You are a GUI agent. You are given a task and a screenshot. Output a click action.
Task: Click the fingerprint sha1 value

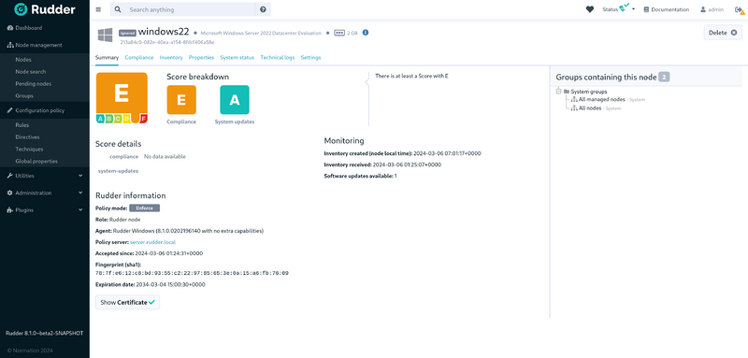click(x=193, y=273)
